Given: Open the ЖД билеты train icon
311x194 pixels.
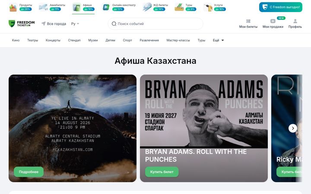Looking at the screenshot, I should pos(147,7).
